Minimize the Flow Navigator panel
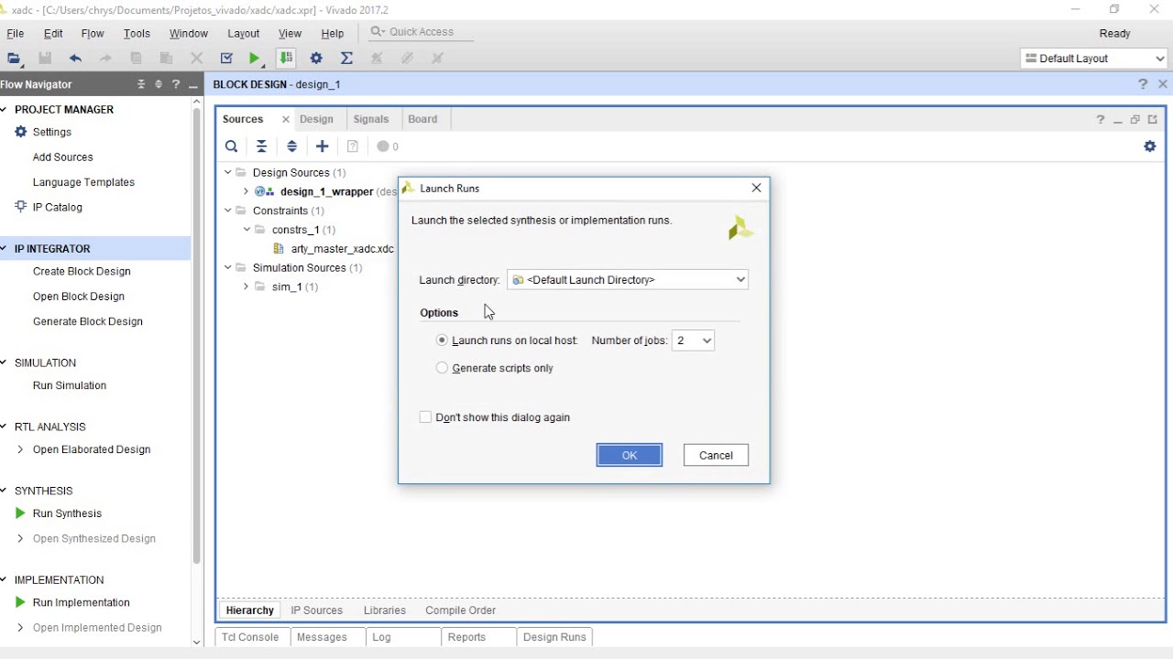The image size is (1173, 659). (192, 85)
